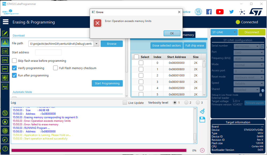Click the magenta progress bar

(99, 150)
